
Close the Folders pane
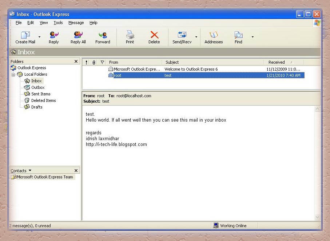tap(76, 61)
